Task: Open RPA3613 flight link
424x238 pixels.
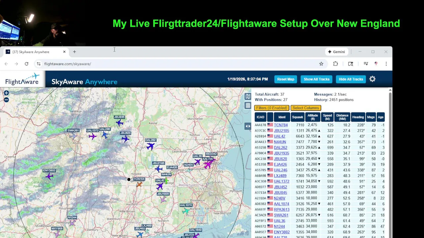Action: point(282,209)
